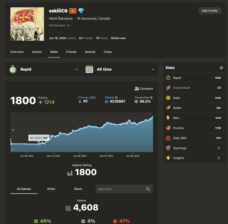Image resolution: width=228 pixels, height=224 pixels.
Task: Click the Rapid stopwatch icon in selector
Action: [13, 69]
